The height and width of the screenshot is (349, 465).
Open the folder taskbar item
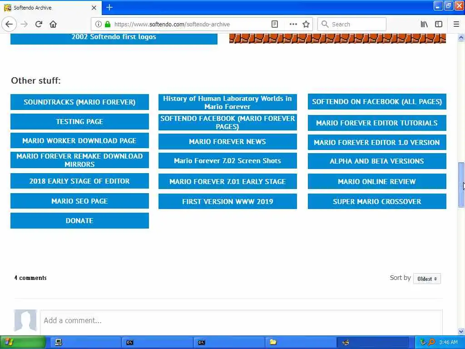pyautogui.click(x=300, y=343)
